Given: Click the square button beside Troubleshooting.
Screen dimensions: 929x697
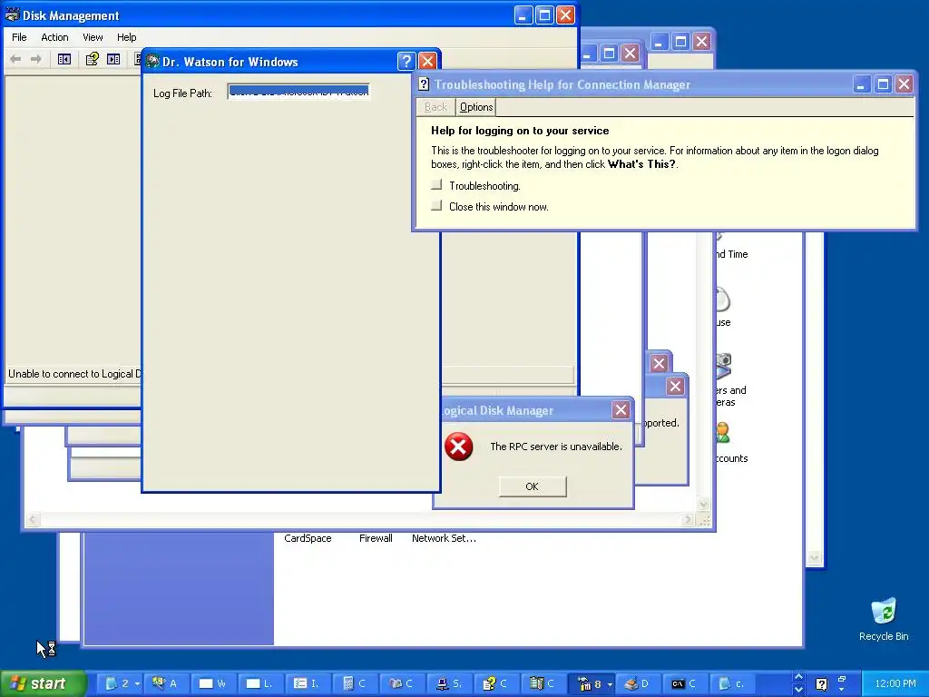Looking at the screenshot, I should click(436, 185).
